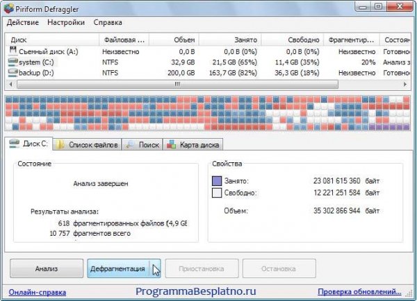Select the drive icon of backup (D:)
Image resolution: width=417 pixels, height=301 pixels.
13,72
